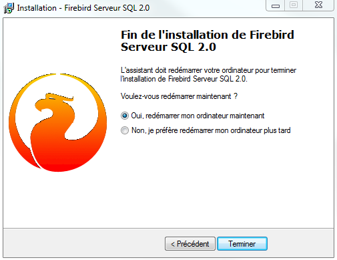
Task: Go back with the '< Précédent' button
Action: pyautogui.click(x=190, y=244)
